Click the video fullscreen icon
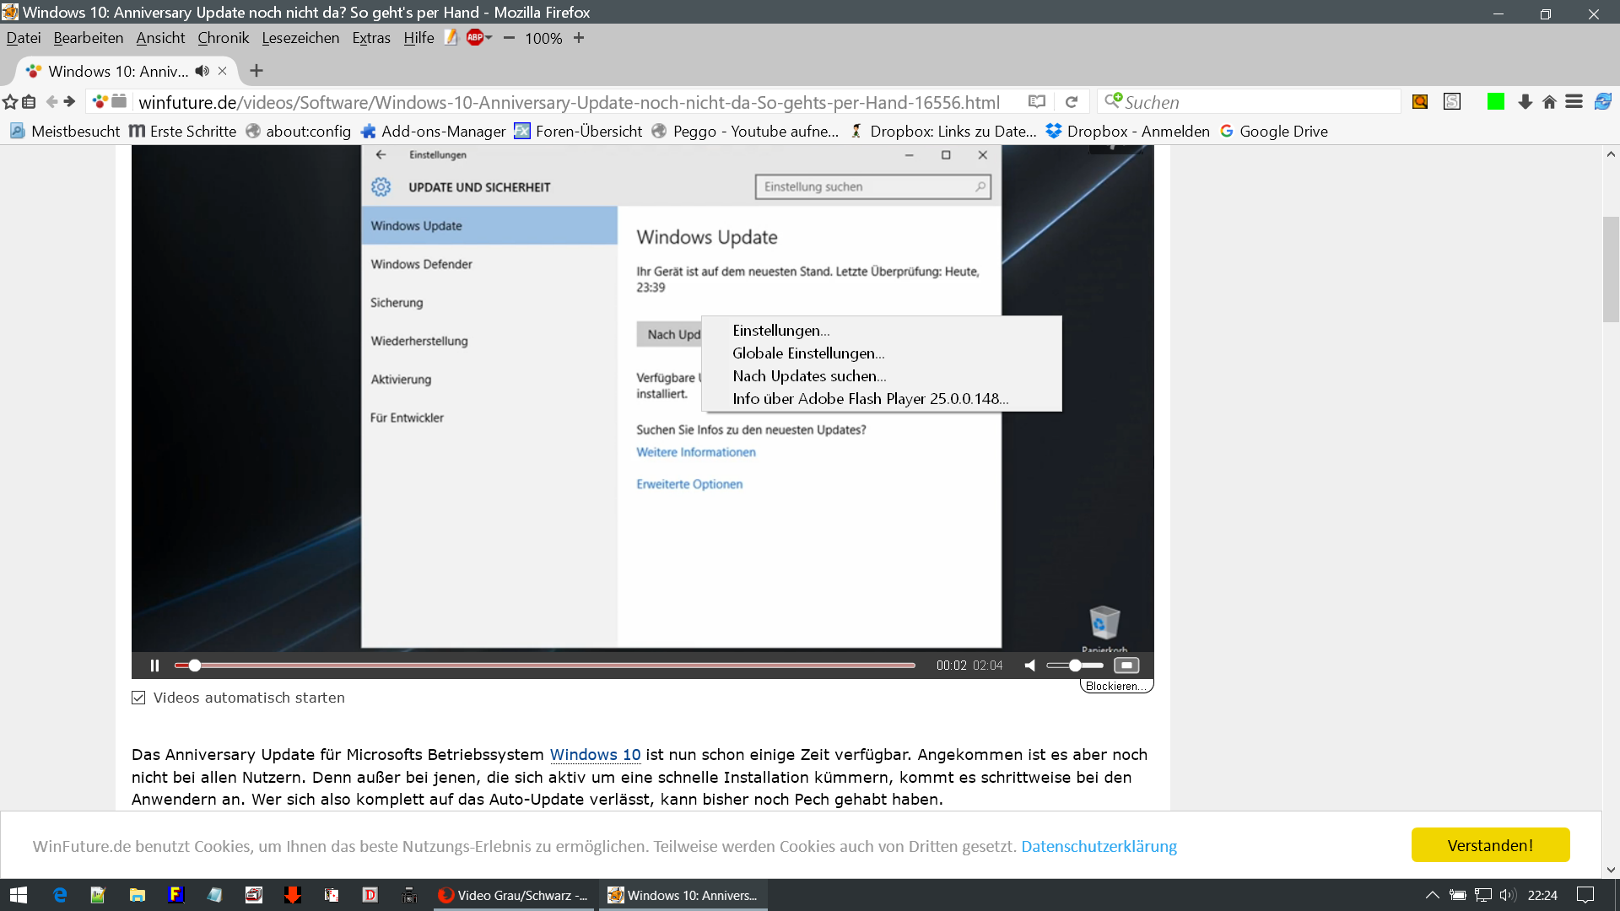Screen dimensions: 1620x911 pyautogui.click(x=1126, y=666)
